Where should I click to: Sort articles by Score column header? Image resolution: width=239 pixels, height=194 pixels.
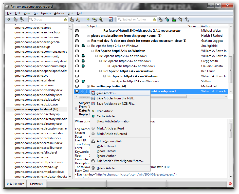(194, 26)
